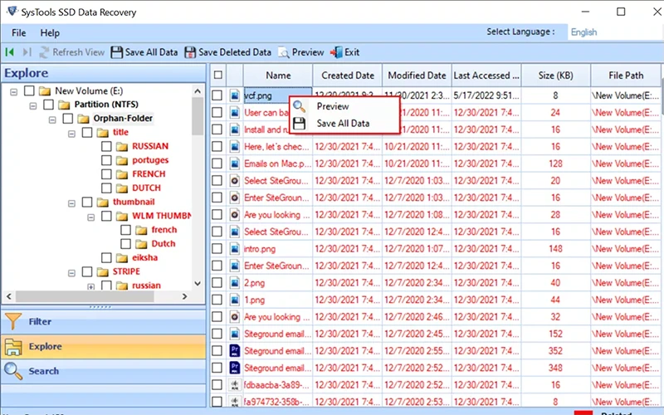Sort by File Path column header

pos(626,76)
